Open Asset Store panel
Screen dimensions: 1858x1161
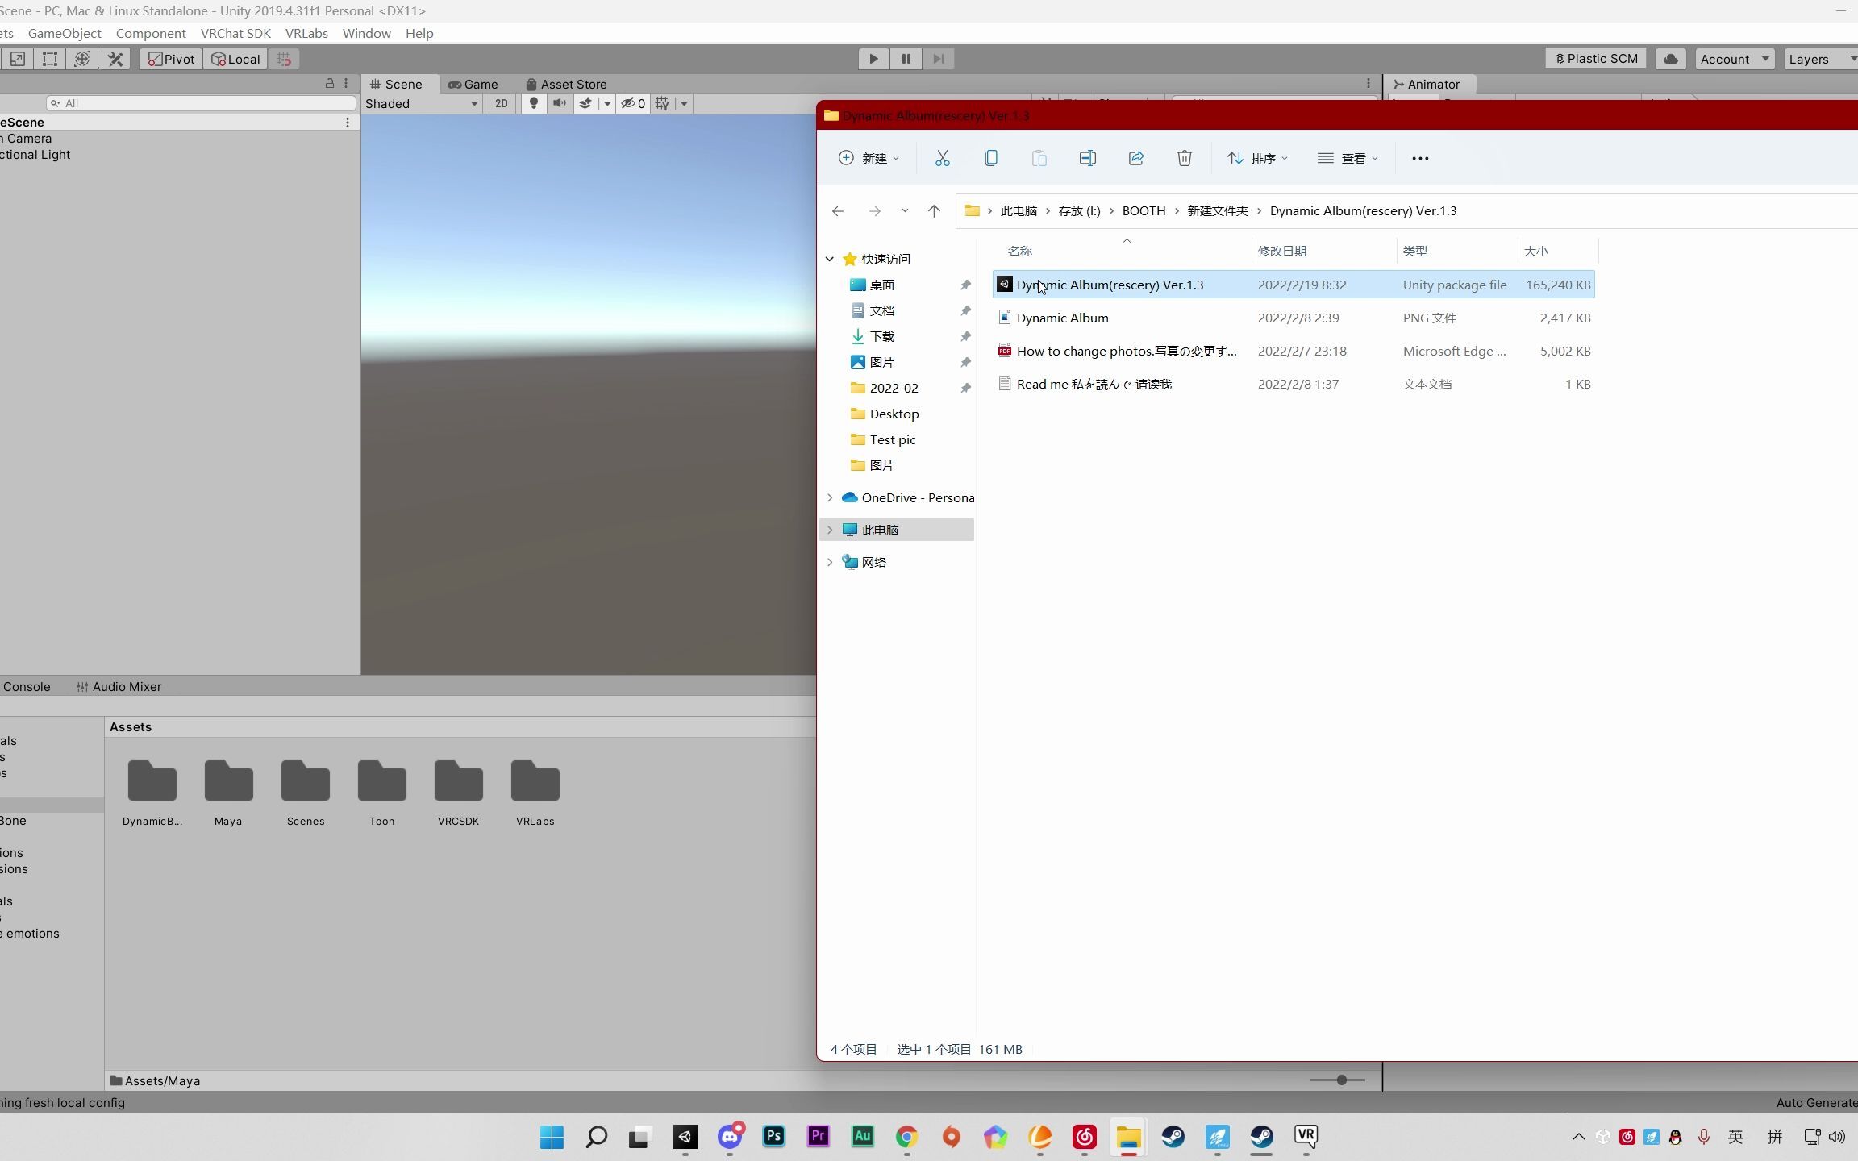[564, 83]
